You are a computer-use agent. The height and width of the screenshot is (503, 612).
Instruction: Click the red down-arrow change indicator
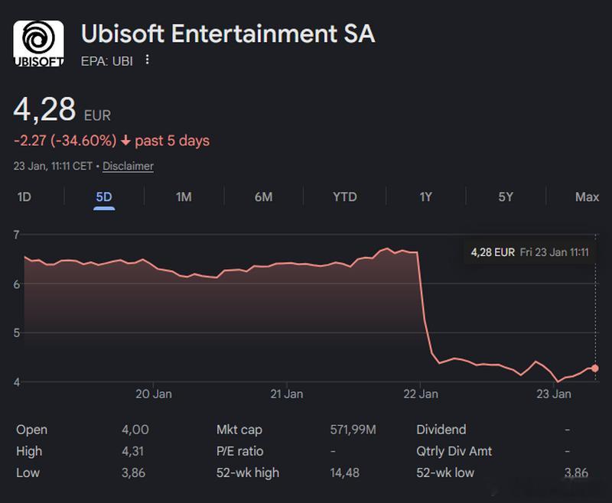[x=126, y=141]
